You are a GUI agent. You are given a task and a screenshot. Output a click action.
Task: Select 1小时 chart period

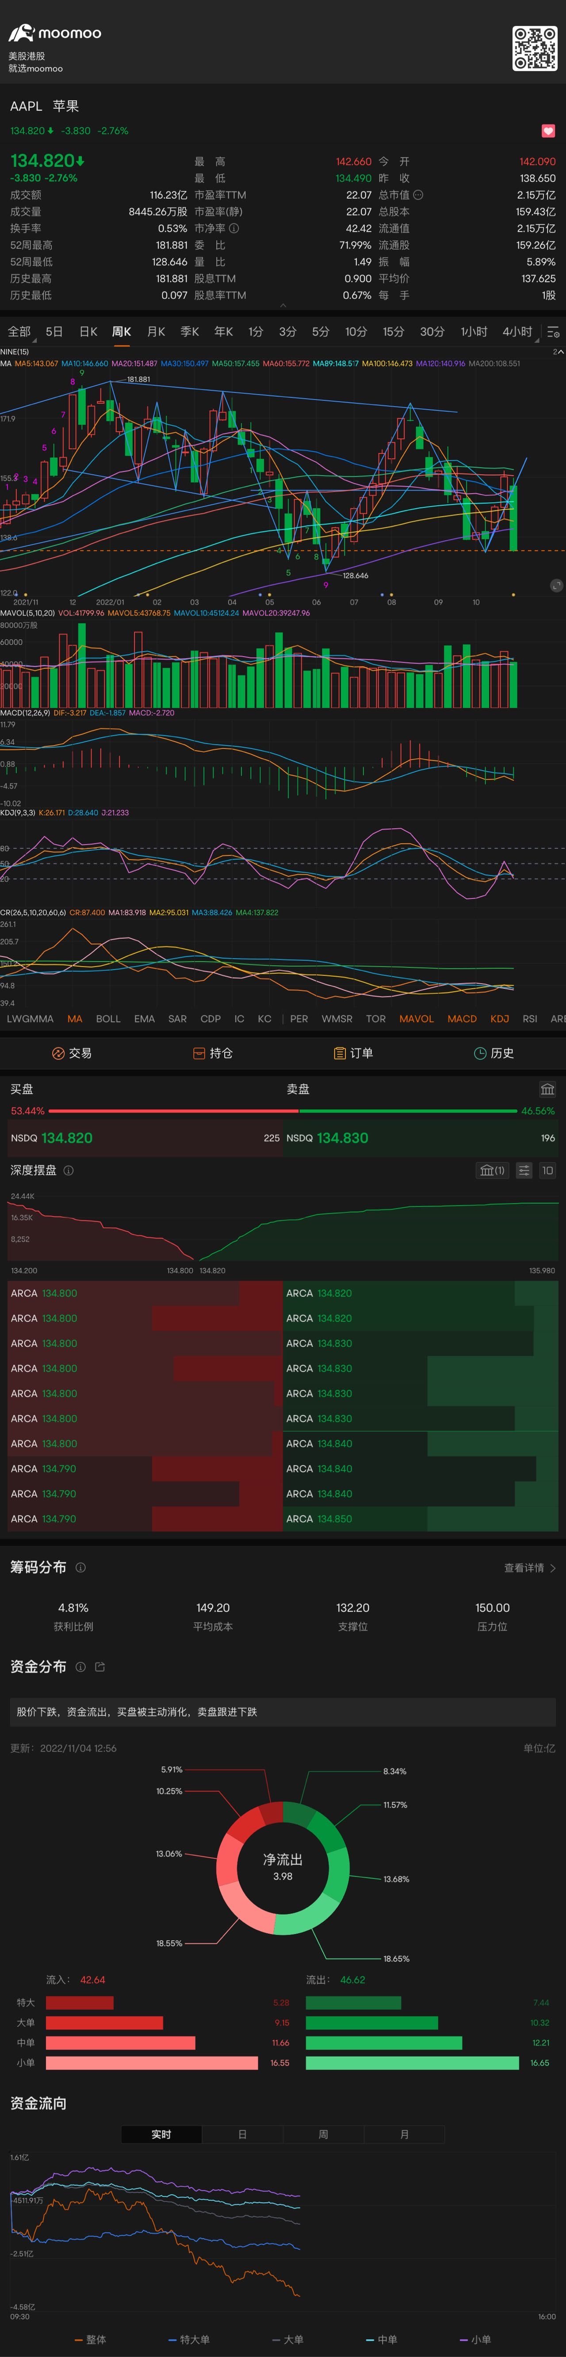474,331
